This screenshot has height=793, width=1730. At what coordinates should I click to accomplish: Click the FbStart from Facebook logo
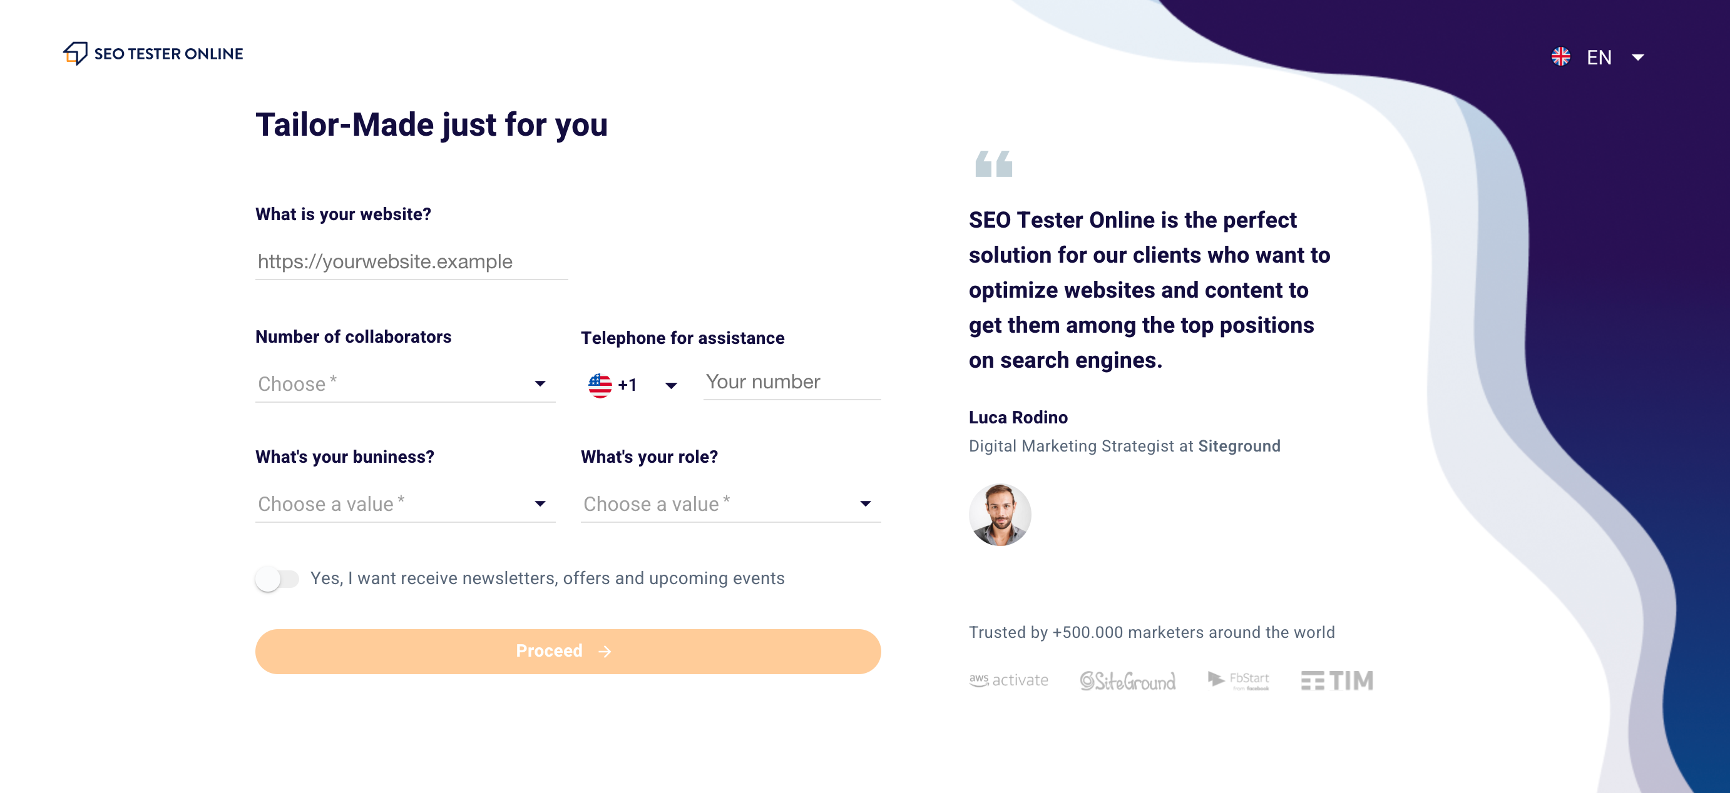coord(1239,680)
